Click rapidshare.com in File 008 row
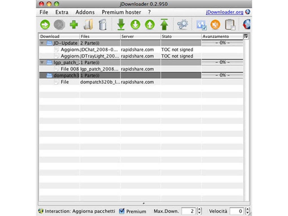 [x=138, y=69]
